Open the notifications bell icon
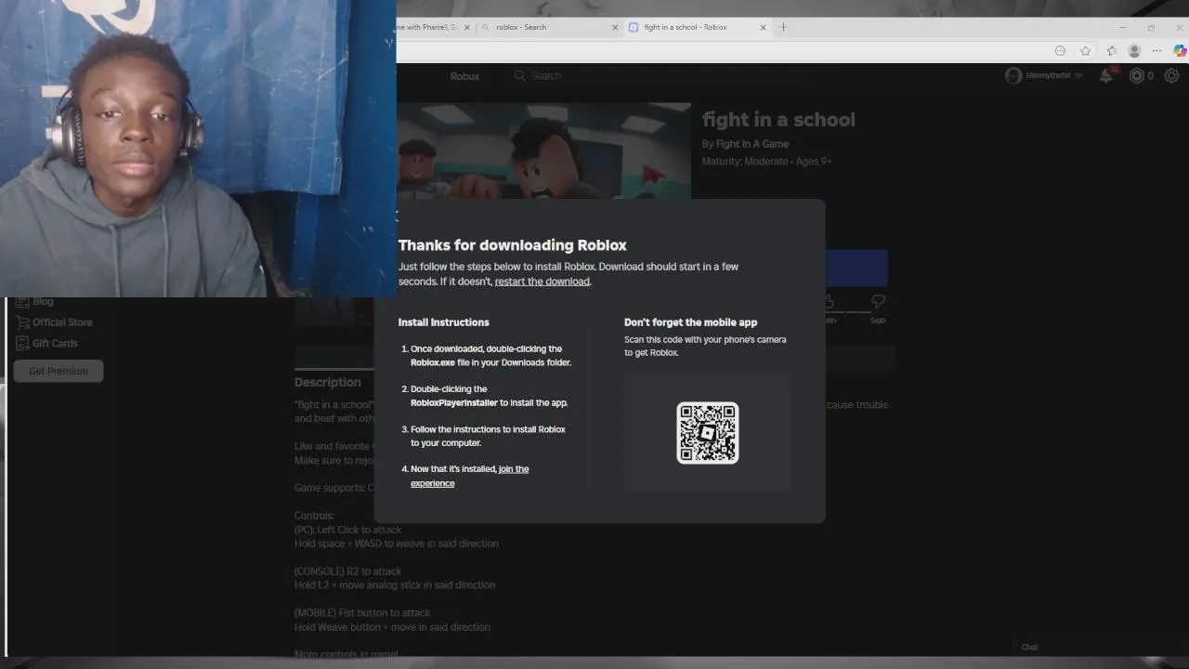 click(1106, 76)
